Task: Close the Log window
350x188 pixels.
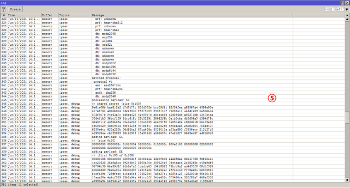Action: [347, 3]
